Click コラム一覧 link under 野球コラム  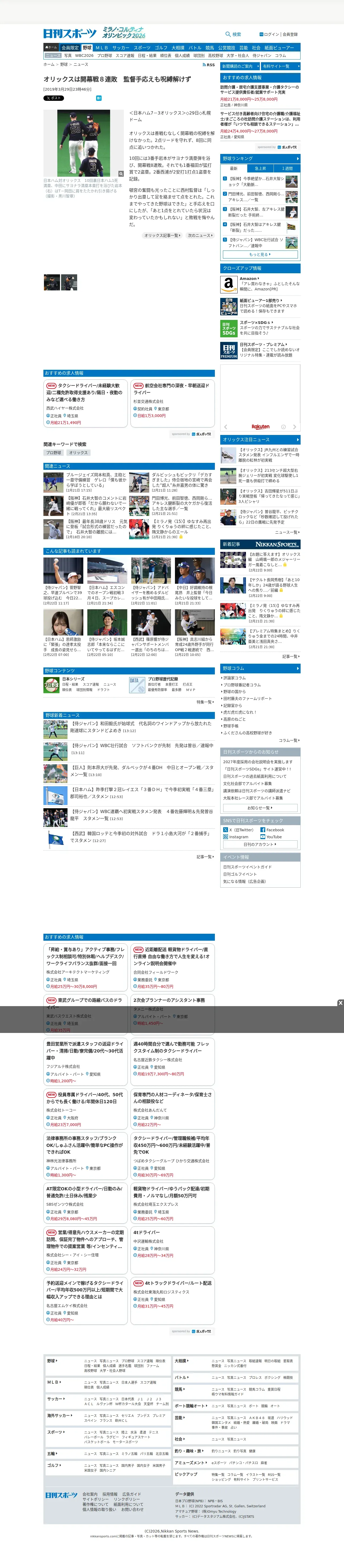[x=289, y=740]
